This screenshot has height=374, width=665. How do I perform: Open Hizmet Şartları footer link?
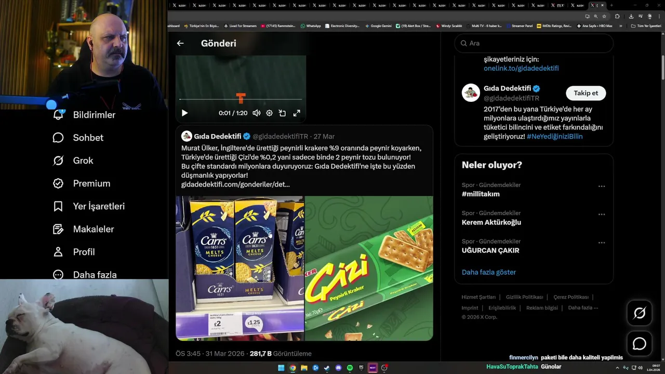click(x=478, y=297)
